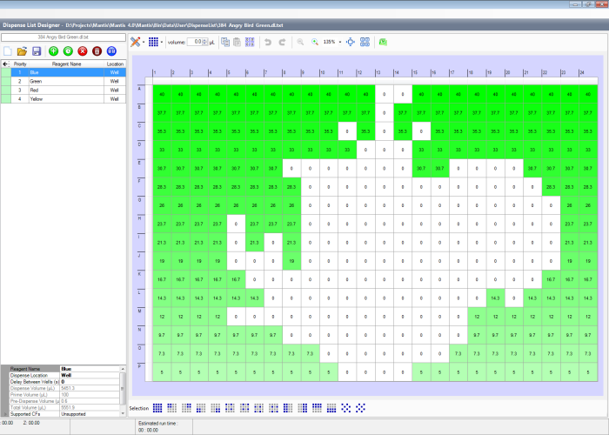The width and height of the screenshot is (609, 435).
Task: Click the undo arrow in toolbar
Action: (x=269, y=42)
